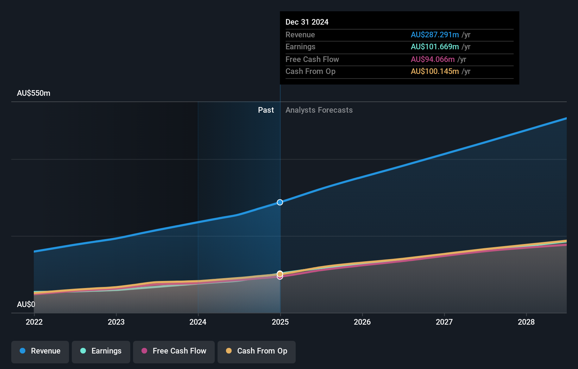Click the orange Cash From Op legend dot
The image size is (578, 369).
[229, 351]
